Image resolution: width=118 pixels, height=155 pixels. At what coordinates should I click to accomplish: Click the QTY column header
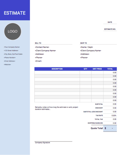click(85, 69)
